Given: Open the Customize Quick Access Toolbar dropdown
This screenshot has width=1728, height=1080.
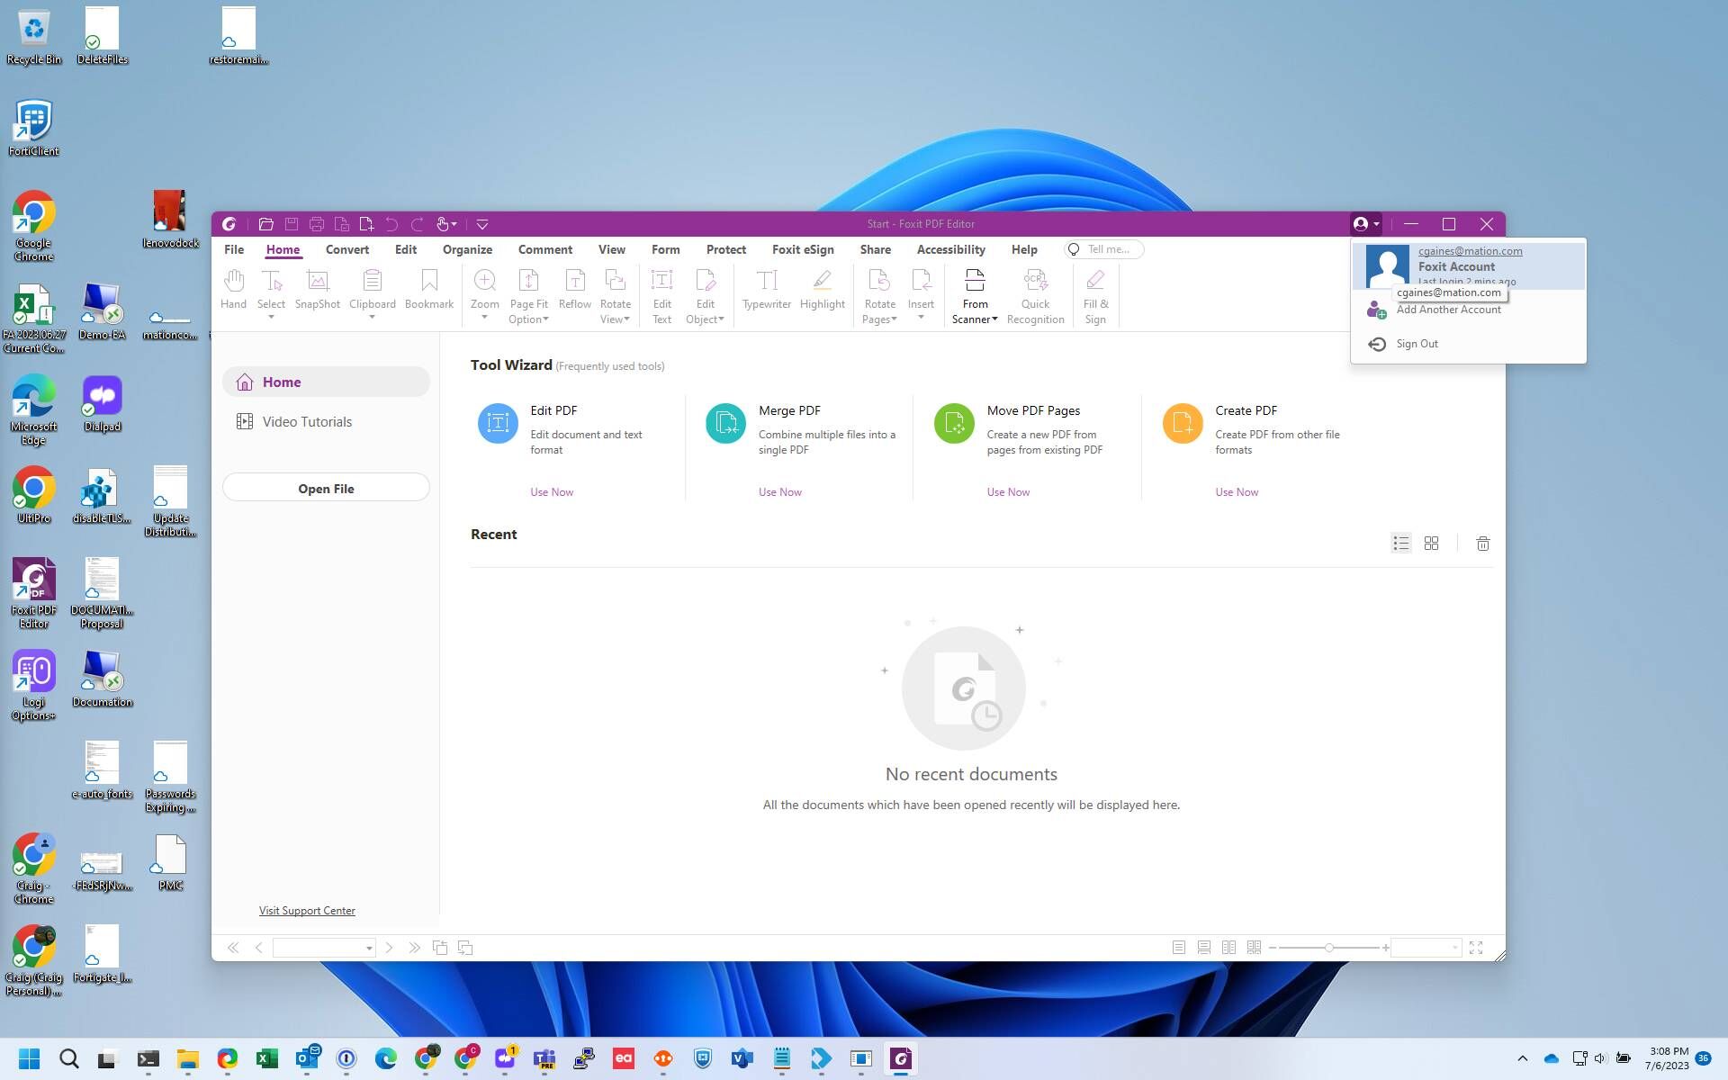Looking at the screenshot, I should [x=481, y=224].
